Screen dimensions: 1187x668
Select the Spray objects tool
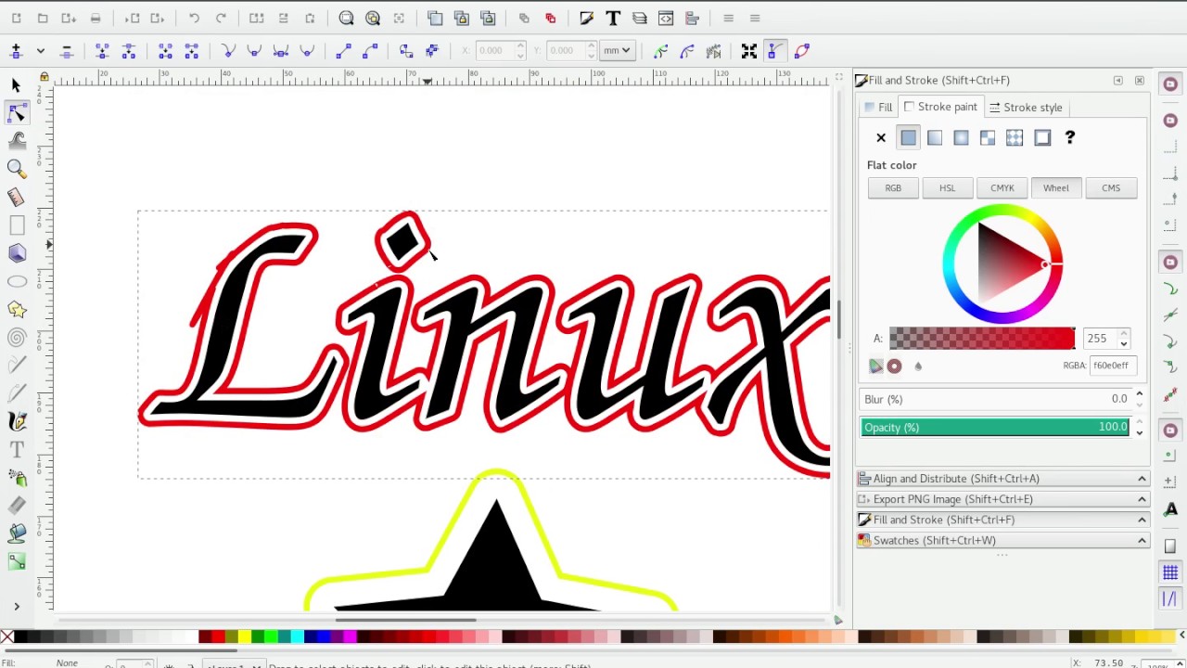[x=17, y=478]
